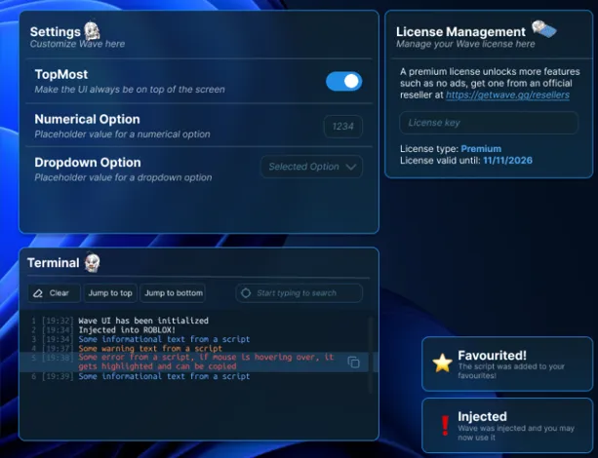The width and height of the screenshot is (598, 458).
Task: Toggle the TopMost switch off
Action: tap(343, 82)
